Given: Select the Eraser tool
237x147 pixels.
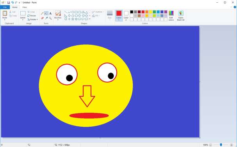Looking at the screenshot, I should click(42, 18).
